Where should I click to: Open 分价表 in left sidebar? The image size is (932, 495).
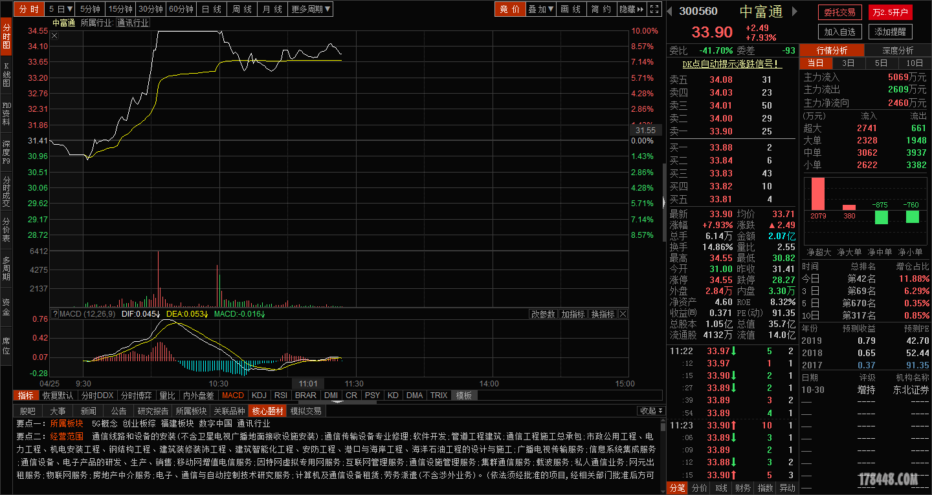[6, 230]
